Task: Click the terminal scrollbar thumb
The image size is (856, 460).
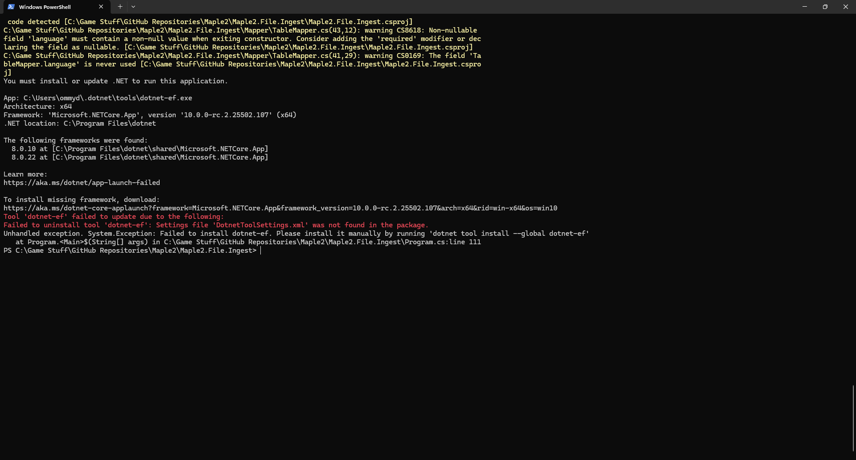Action: [x=853, y=419]
